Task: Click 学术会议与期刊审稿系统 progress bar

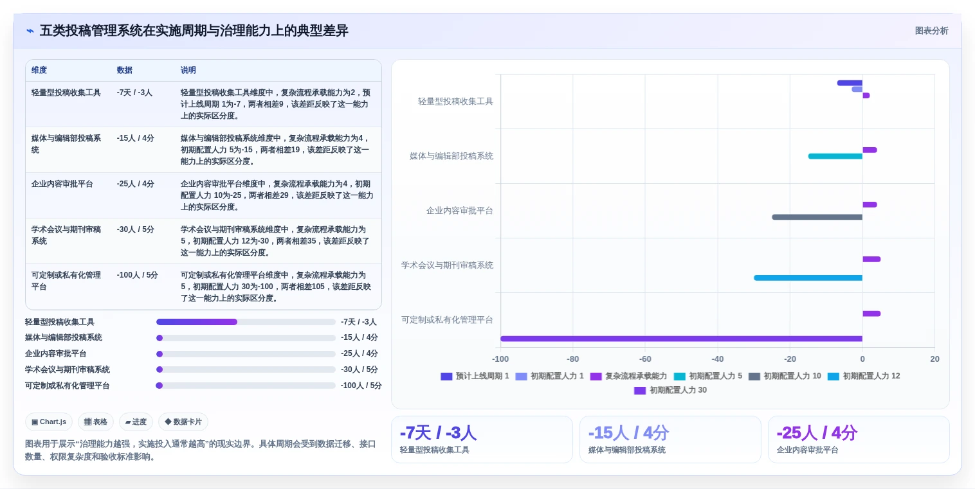Action: (246, 369)
